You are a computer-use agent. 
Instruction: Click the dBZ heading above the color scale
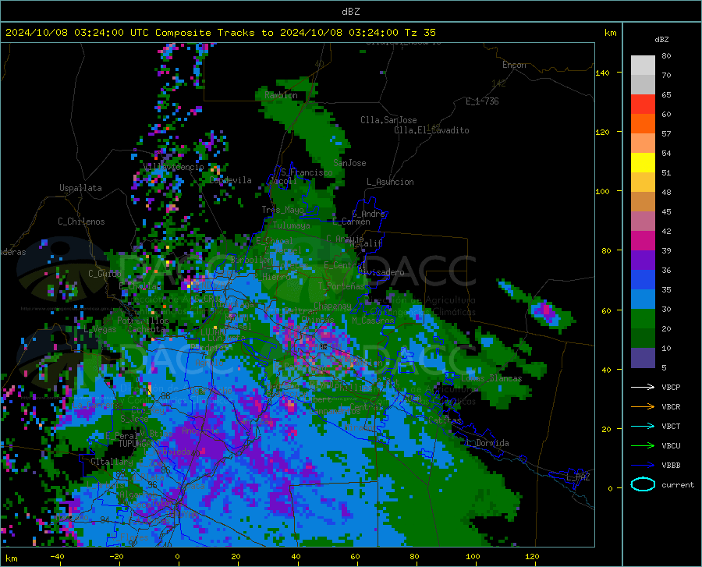(661, 39)
